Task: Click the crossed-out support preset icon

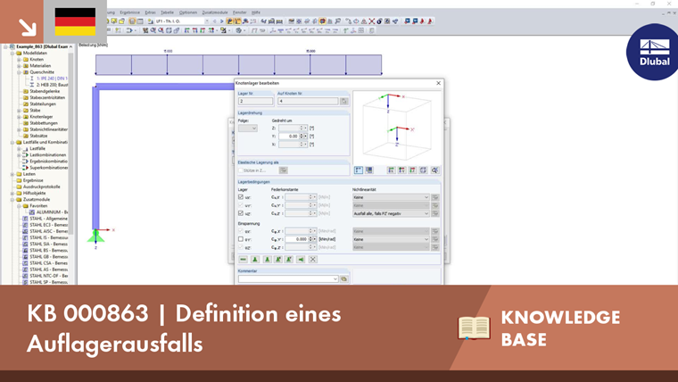Action: [x=312, y=260]
